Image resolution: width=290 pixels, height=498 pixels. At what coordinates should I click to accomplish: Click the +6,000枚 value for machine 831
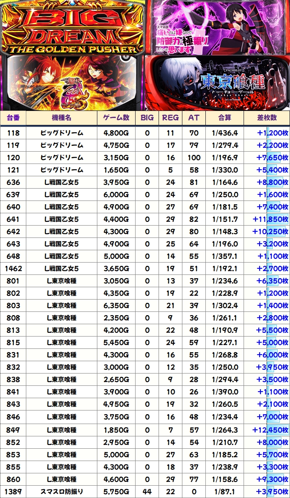click(x=267, y=355)
